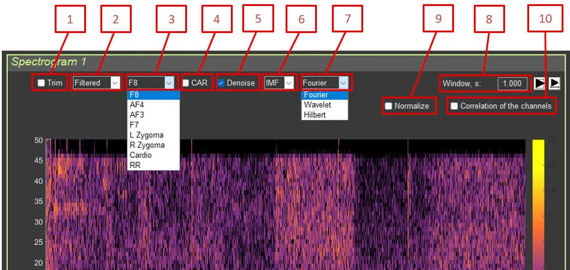This screenshot has height=270, width=570.
Task: Click the play icon with dotted border
Action: [x=539, y=83]
